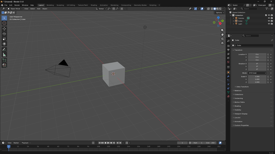Switch to the Sculpting workspace tab
The height and width of the screenshot is (154, 275).
pyautogui.click(x=60, y=5)
